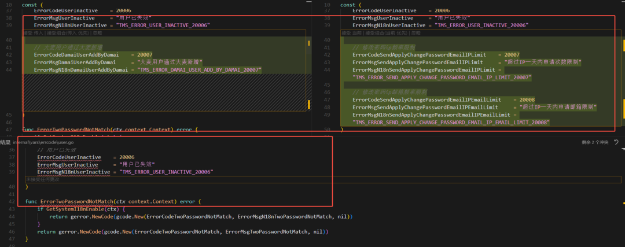Click the 剩余 2 个冲突 remaining conflicts counter
625x247 pixels.
pyautogui.click(x=596, y=142)
